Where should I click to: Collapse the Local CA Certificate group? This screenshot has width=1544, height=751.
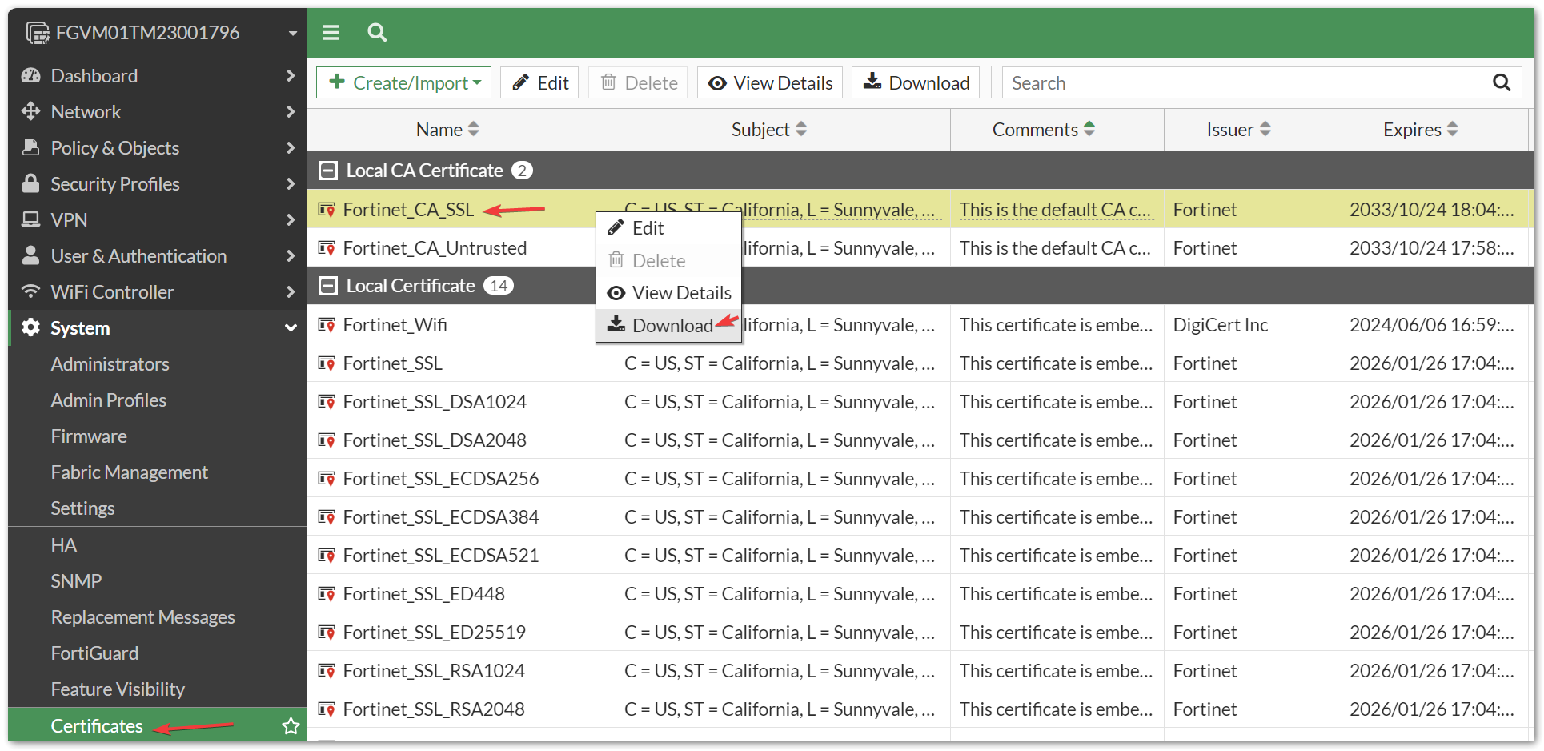[x=327, y=171]
